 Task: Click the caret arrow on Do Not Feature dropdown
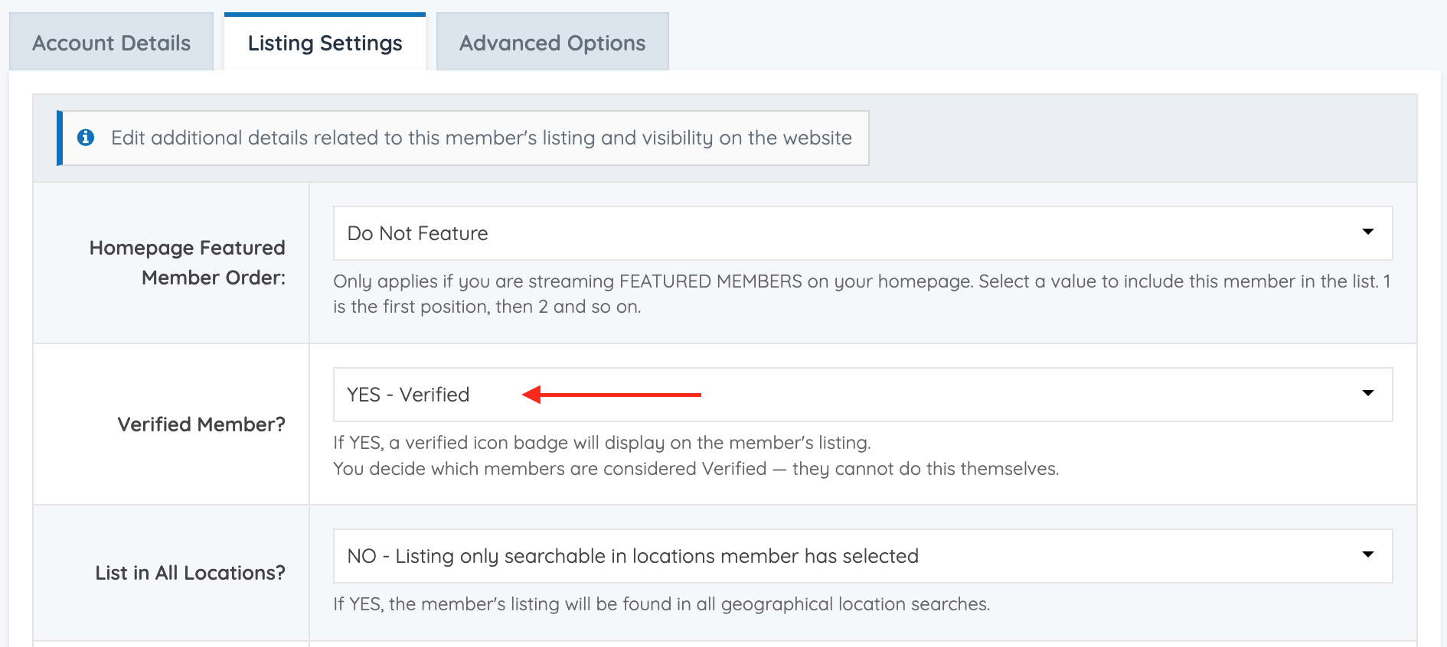pyautogui.click(x=1367, y=232)
